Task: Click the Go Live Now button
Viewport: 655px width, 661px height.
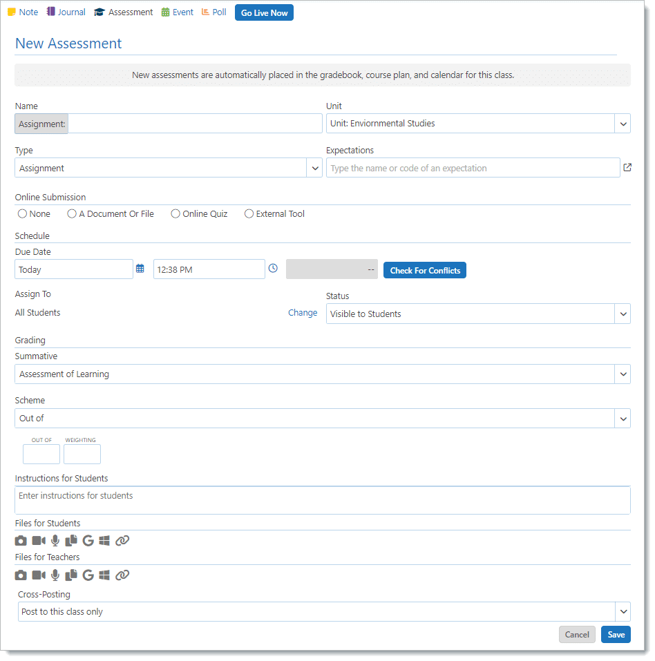Action: [x=265, y=12]
